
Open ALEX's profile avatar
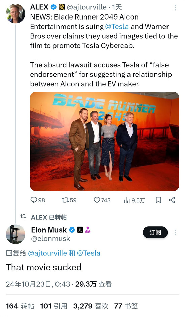point(15,13)
